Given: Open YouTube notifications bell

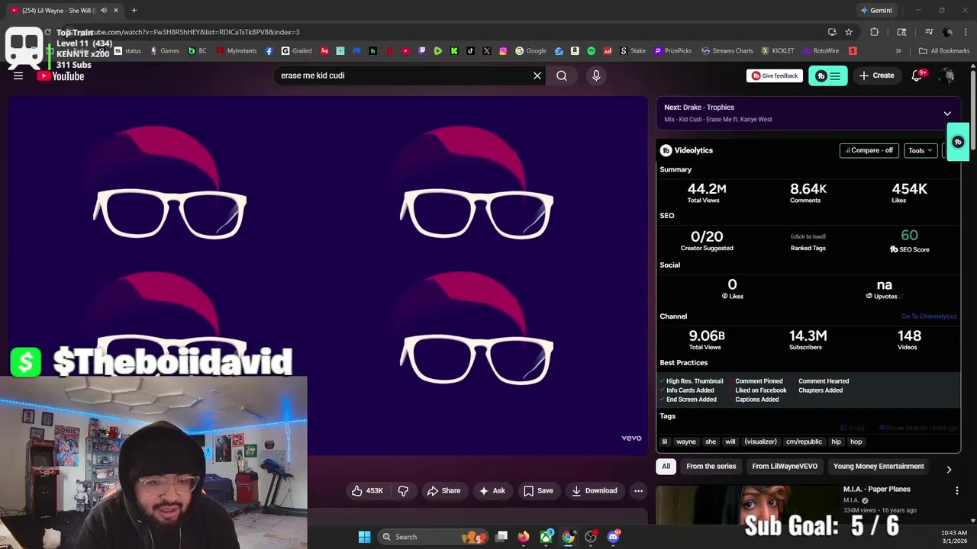Looking at the screenshot, I should point(917,75).
